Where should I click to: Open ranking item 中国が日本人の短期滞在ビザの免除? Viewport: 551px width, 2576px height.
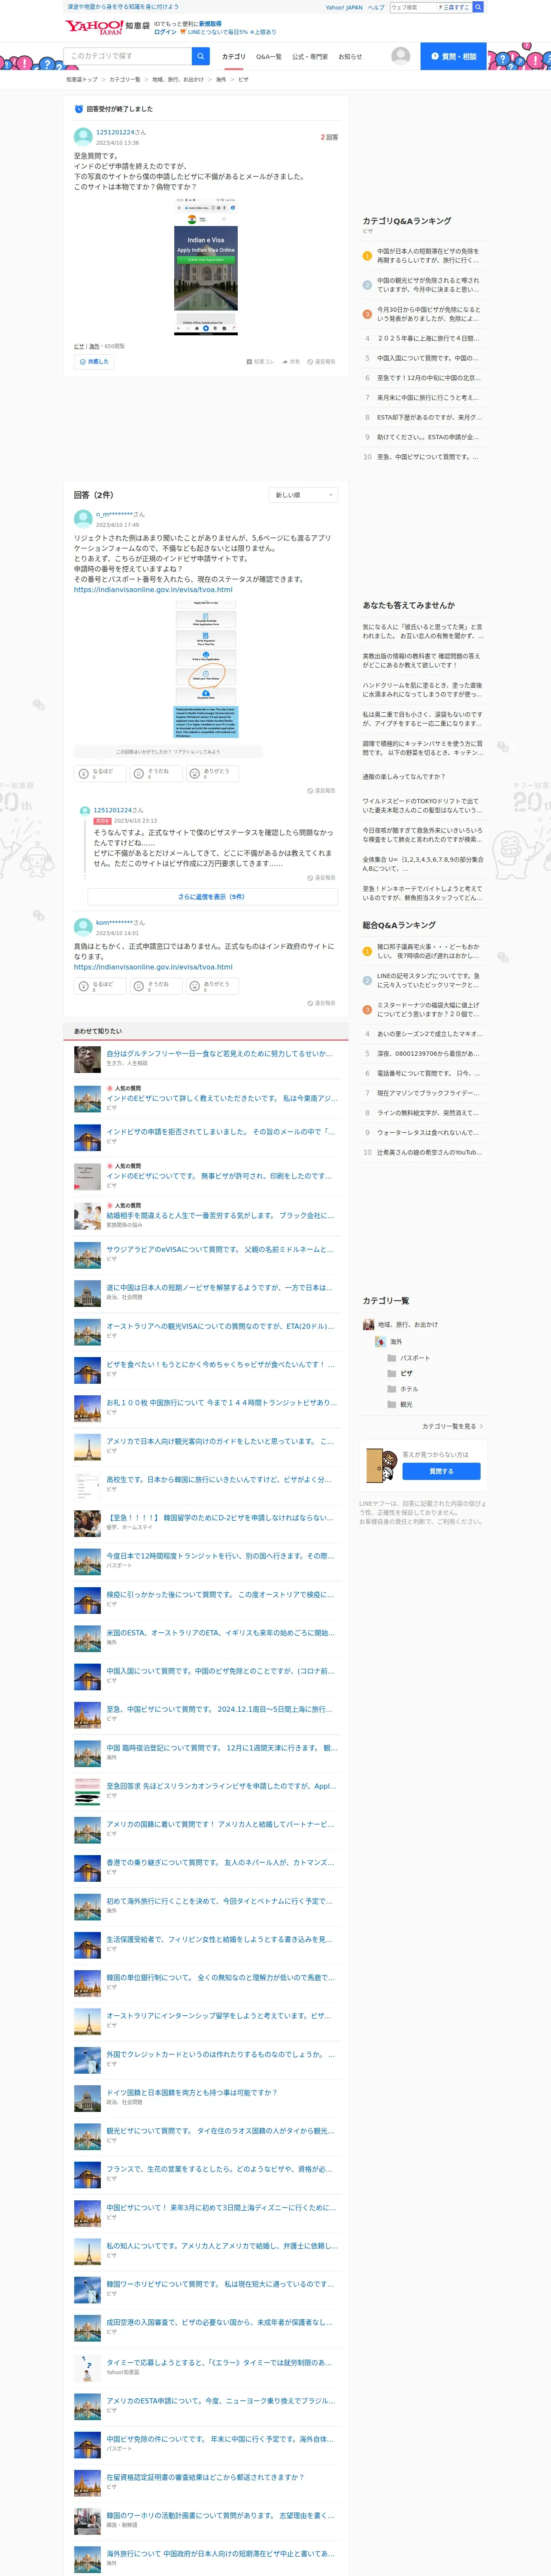click(428, 256)
